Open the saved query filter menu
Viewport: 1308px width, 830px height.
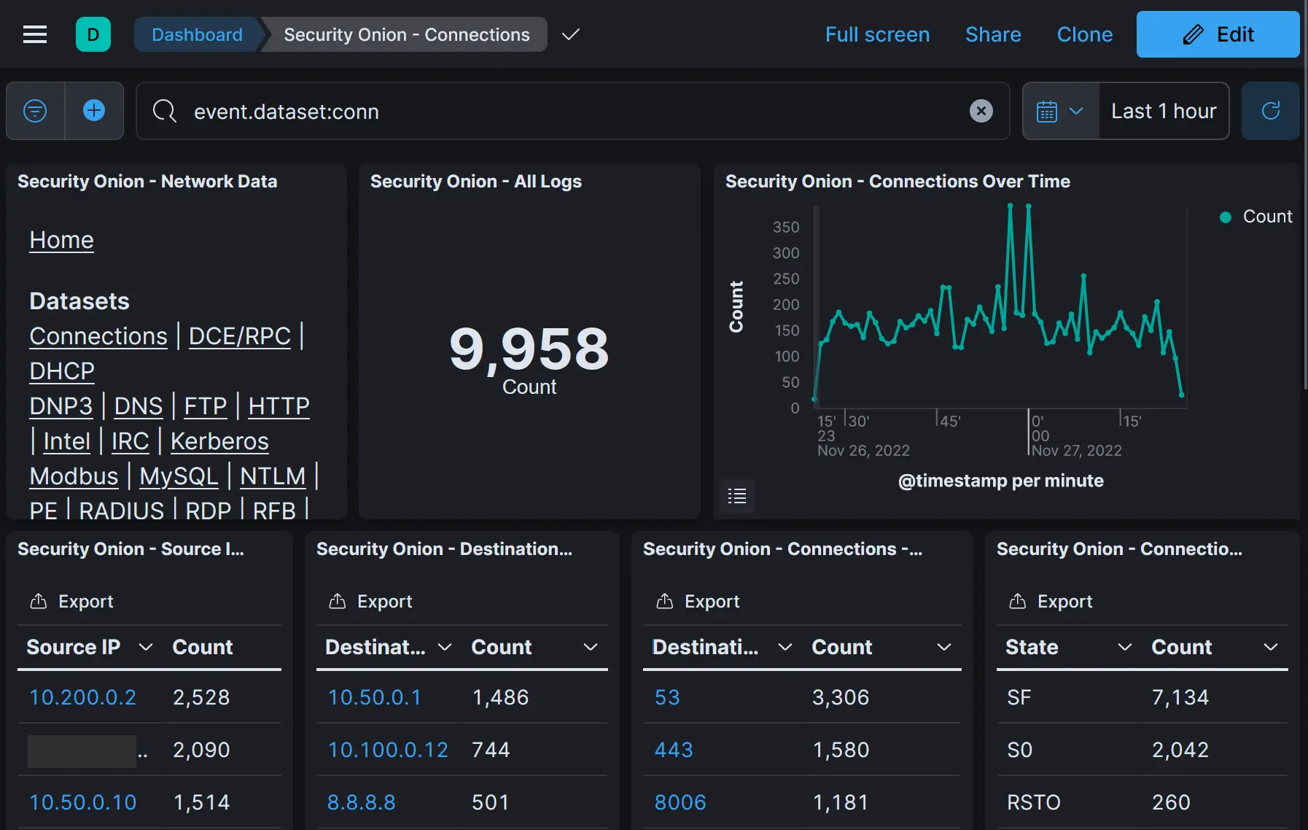coord(35,111)
